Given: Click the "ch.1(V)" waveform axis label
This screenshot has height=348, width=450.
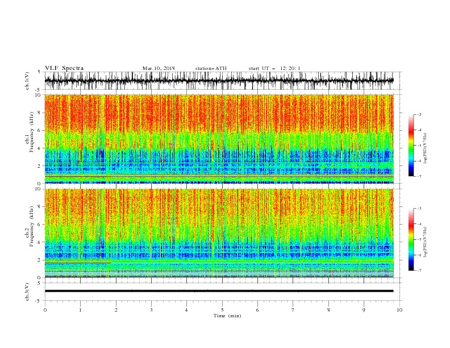Looking at the screenshot, I should 27,81.
